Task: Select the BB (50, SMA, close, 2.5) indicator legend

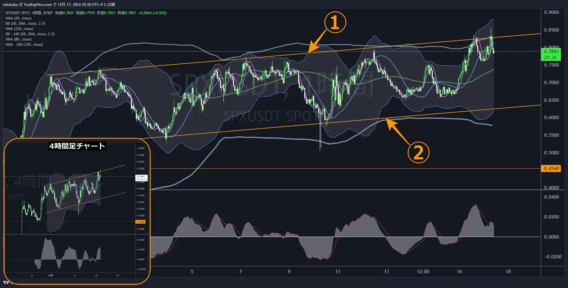Action: coord(25,24)
